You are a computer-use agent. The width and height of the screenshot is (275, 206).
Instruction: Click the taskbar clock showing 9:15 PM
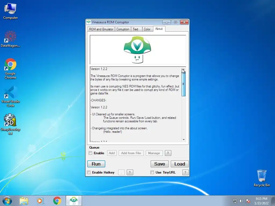coord(261,201)
